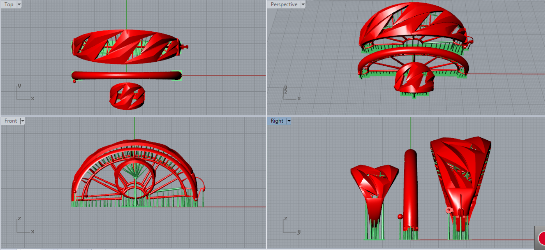Viewport: 545px width, 250px height.
Task: Activate the Perspective viewport title label
Action: (284, 5)
